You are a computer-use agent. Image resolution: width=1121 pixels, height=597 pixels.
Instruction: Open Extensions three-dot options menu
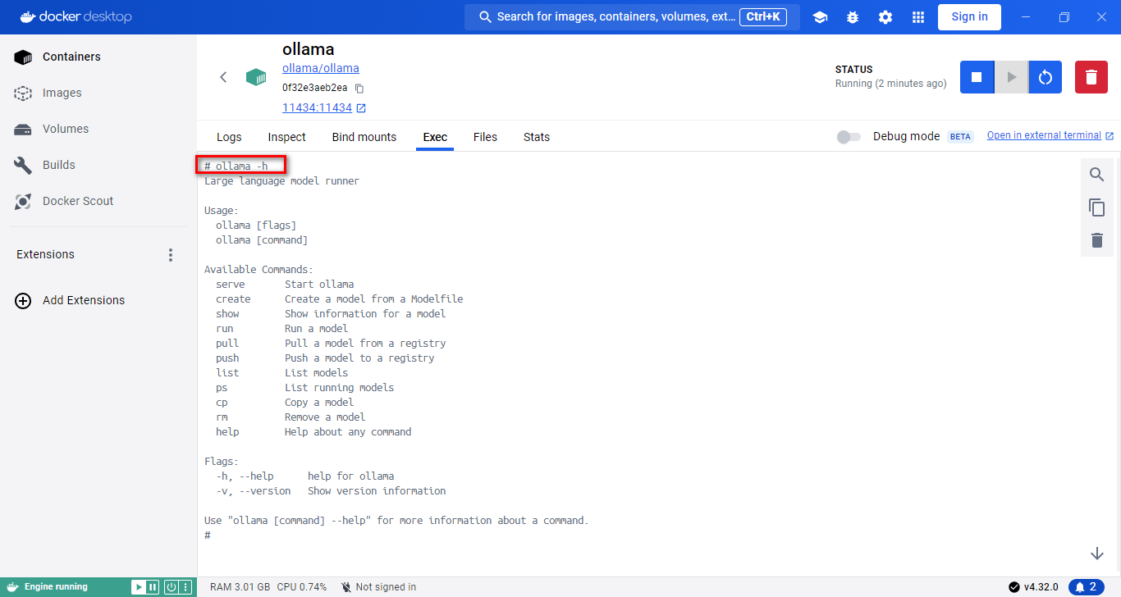coord(171,255)
